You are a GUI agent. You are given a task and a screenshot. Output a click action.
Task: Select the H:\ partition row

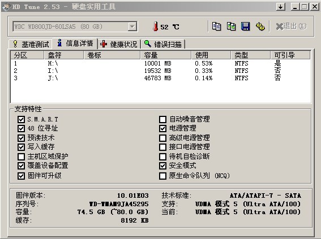coord(161,63)
